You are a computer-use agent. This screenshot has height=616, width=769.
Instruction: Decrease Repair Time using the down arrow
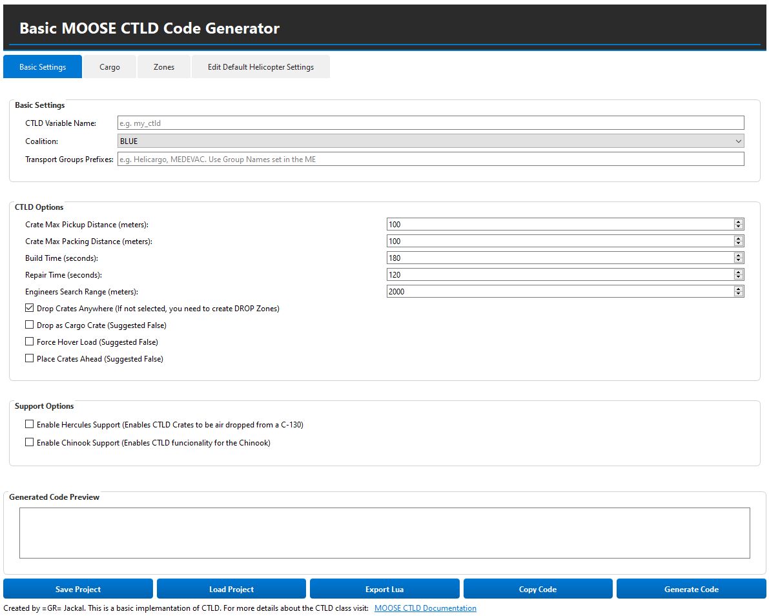click(x=738, y=277)
